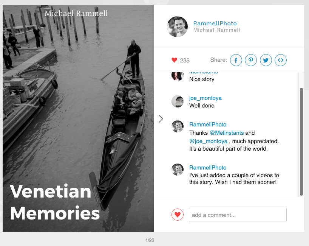The image size is (309, 246).
Task: Open the embed code icon
Action: [x=281, y=60]
